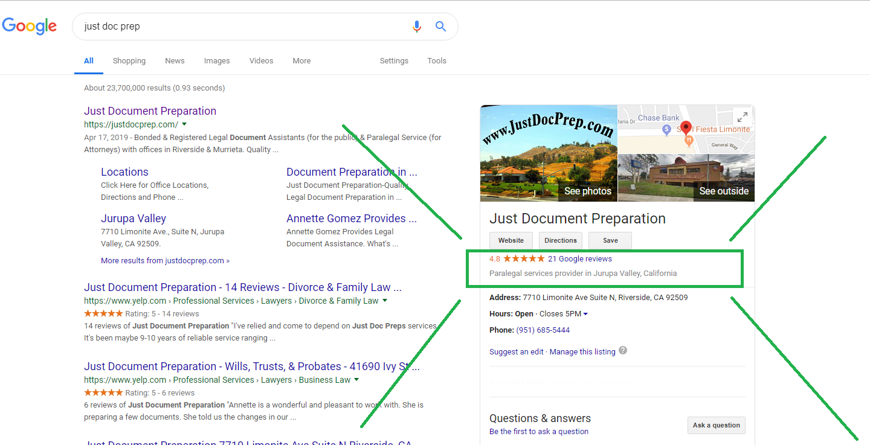Screen dimensions: 870x445
Task: Open the News search tab
Action: coord(175,61)
